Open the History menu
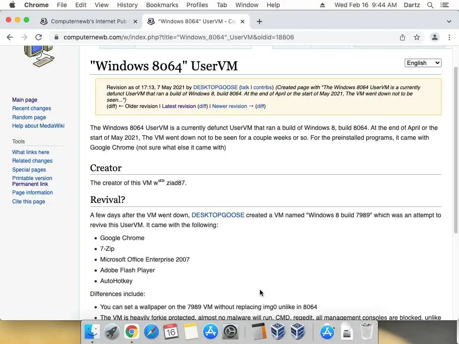This screenshot has height=344, width=459. click(127, 5)
